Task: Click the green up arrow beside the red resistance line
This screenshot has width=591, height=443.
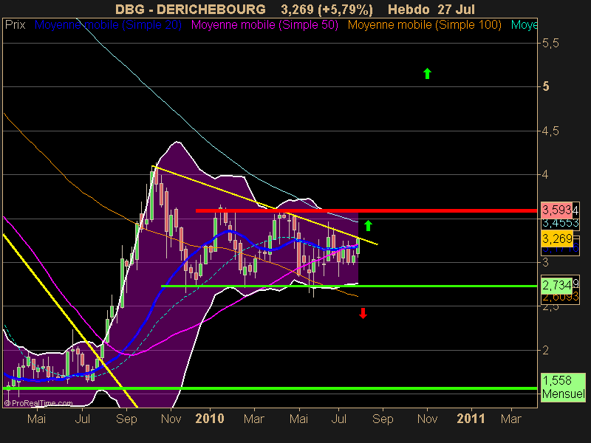Action: coord(368,225)
